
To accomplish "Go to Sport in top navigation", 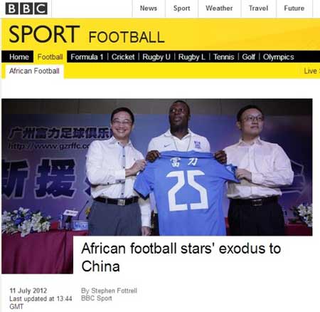I will (181, 9).
